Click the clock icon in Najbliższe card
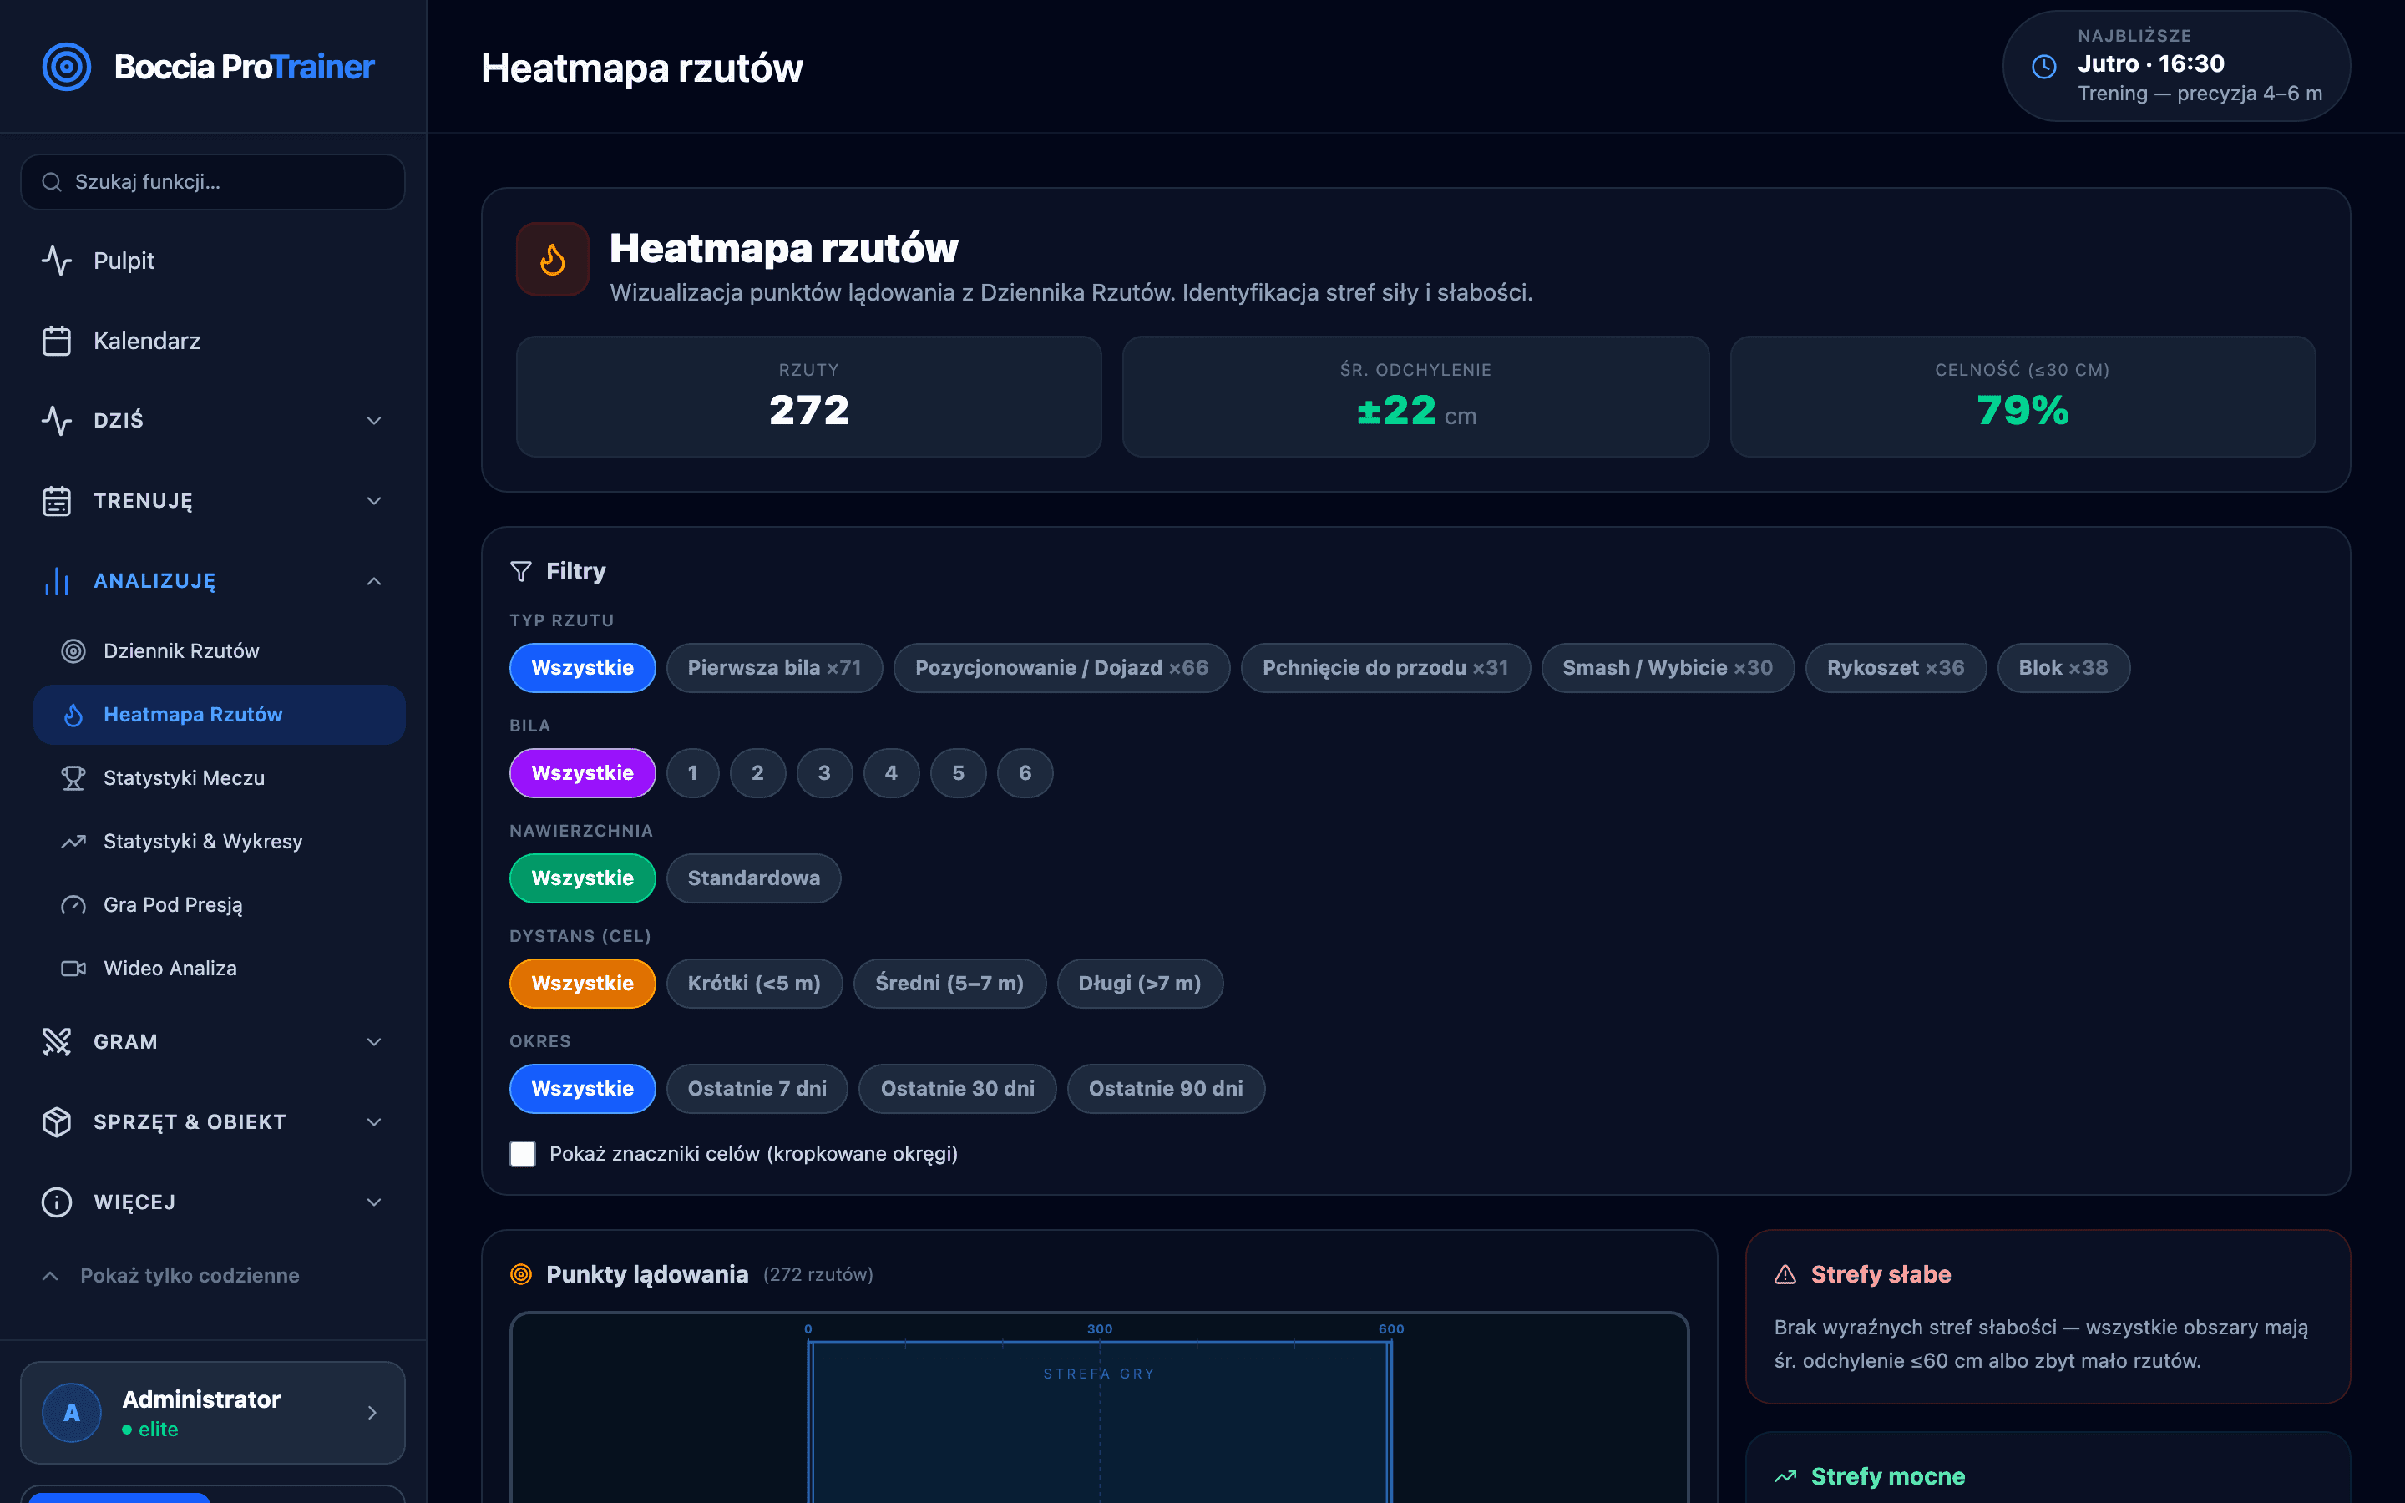This screenshot has width=2405, height=1503. (x=2044, y=67)
